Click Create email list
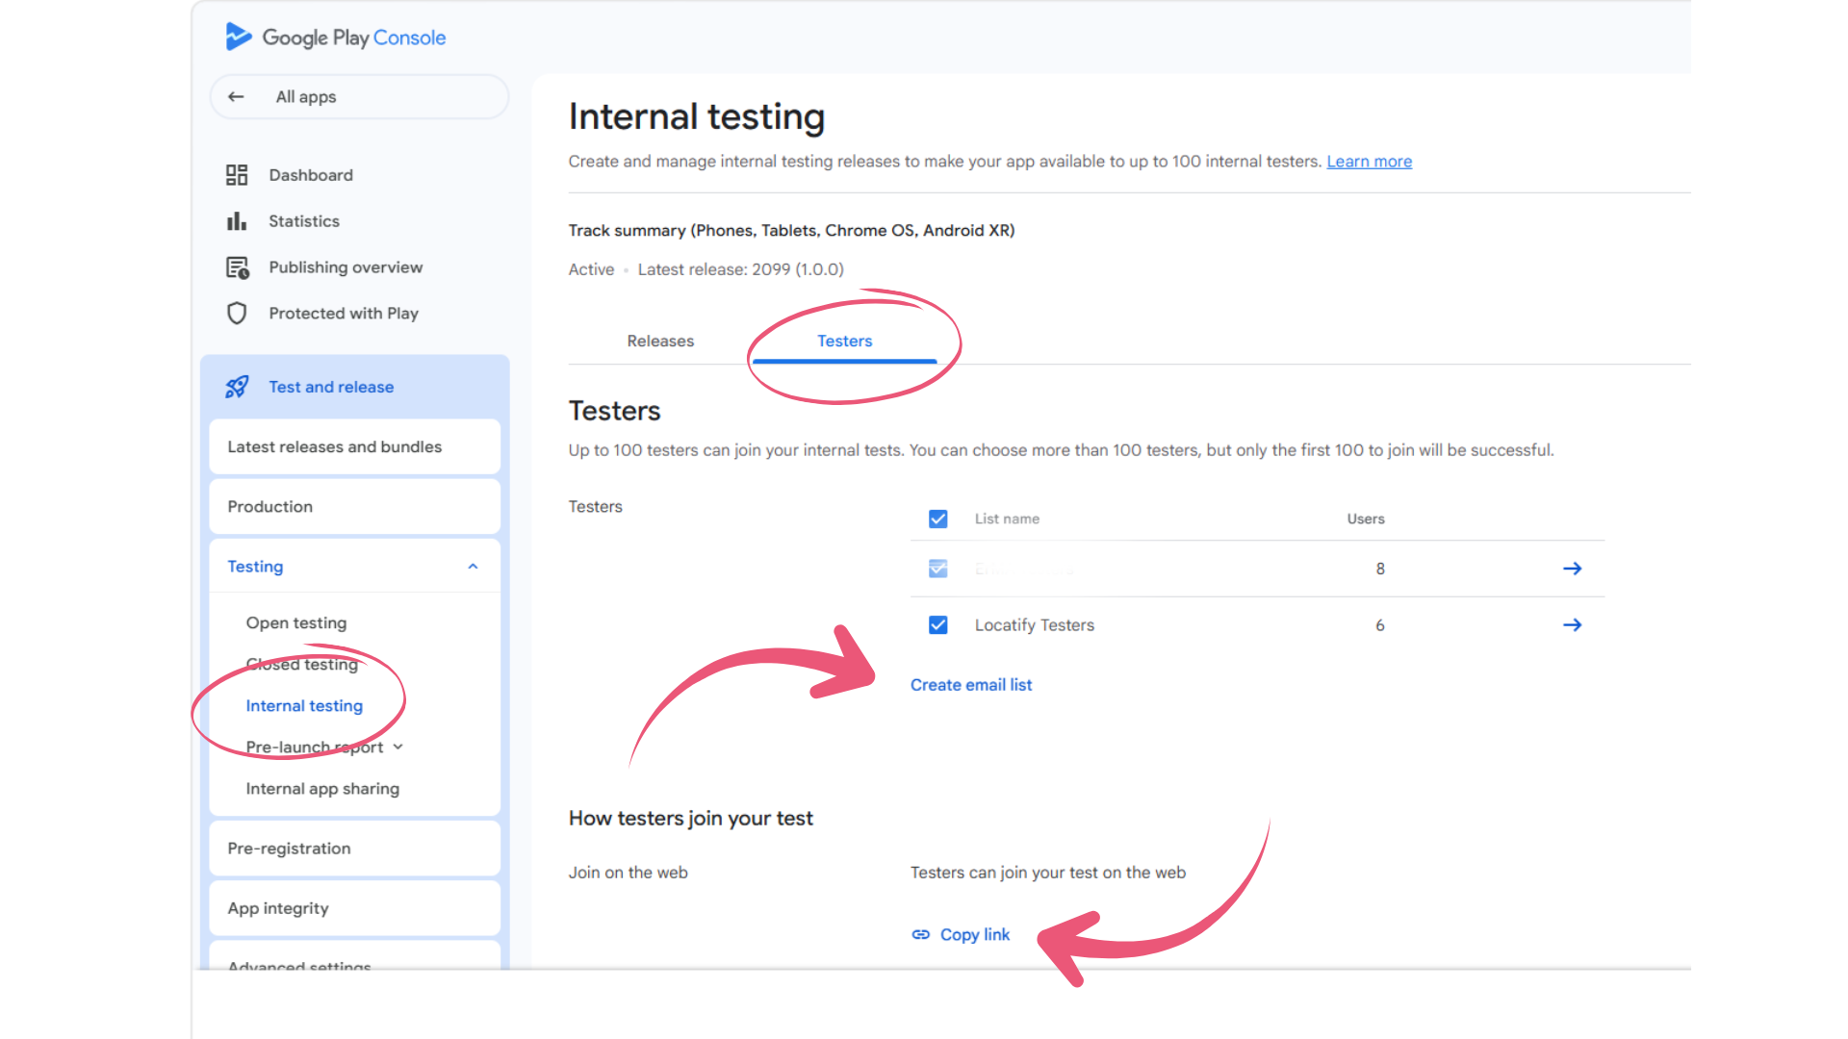Image resolution: width=1848 pixels, height=1039 pixels. click(971, 685)
